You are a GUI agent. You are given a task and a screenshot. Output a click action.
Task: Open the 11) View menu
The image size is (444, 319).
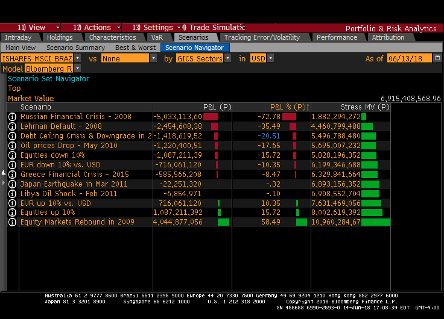coord(30,28)
